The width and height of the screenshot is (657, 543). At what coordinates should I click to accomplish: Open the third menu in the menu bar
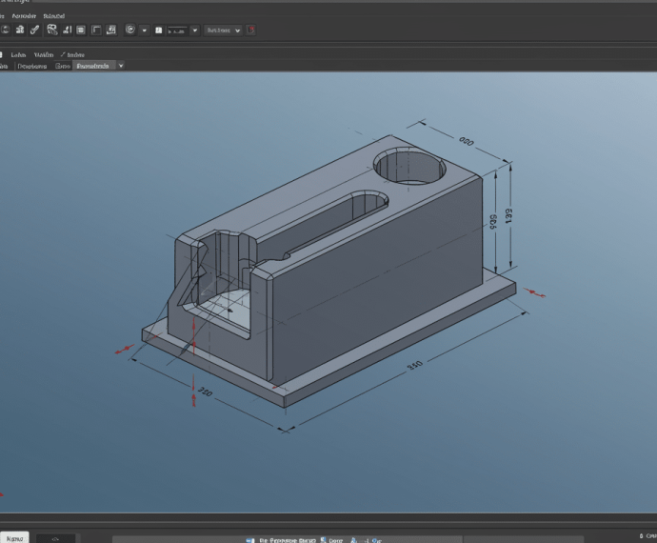coord(54,16)
